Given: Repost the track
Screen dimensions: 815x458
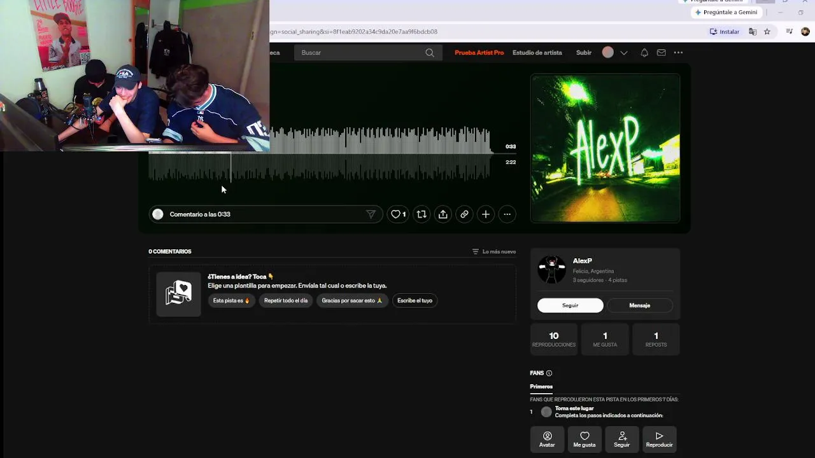Looking at the screenshot, I should tap(422, 214).
